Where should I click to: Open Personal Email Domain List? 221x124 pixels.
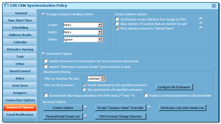(63, 116)
